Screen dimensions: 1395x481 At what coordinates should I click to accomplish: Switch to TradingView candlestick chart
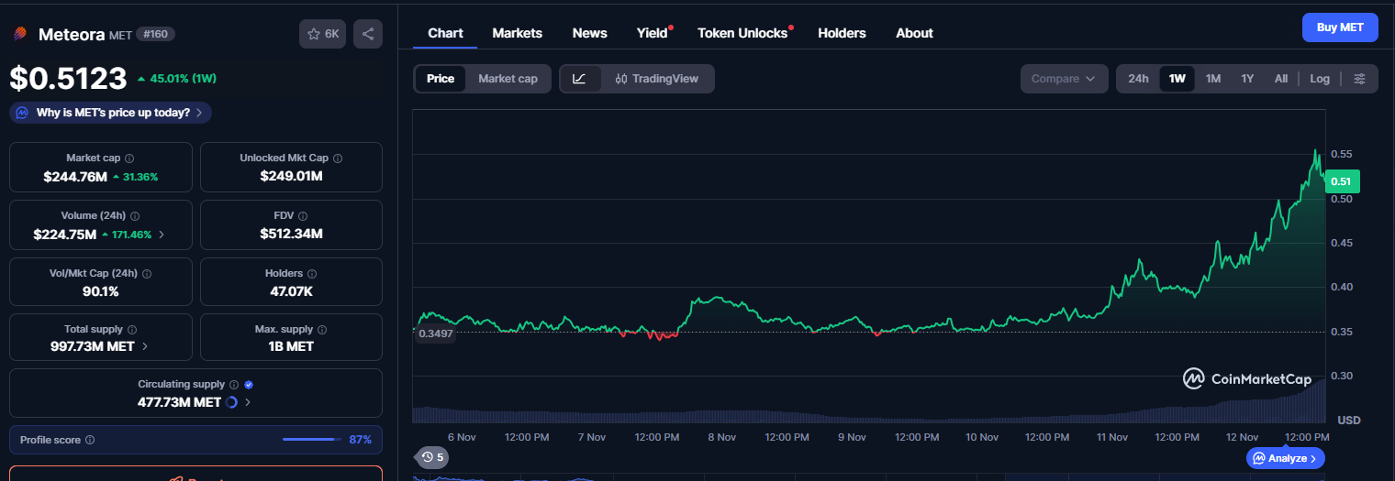(657, 79)
